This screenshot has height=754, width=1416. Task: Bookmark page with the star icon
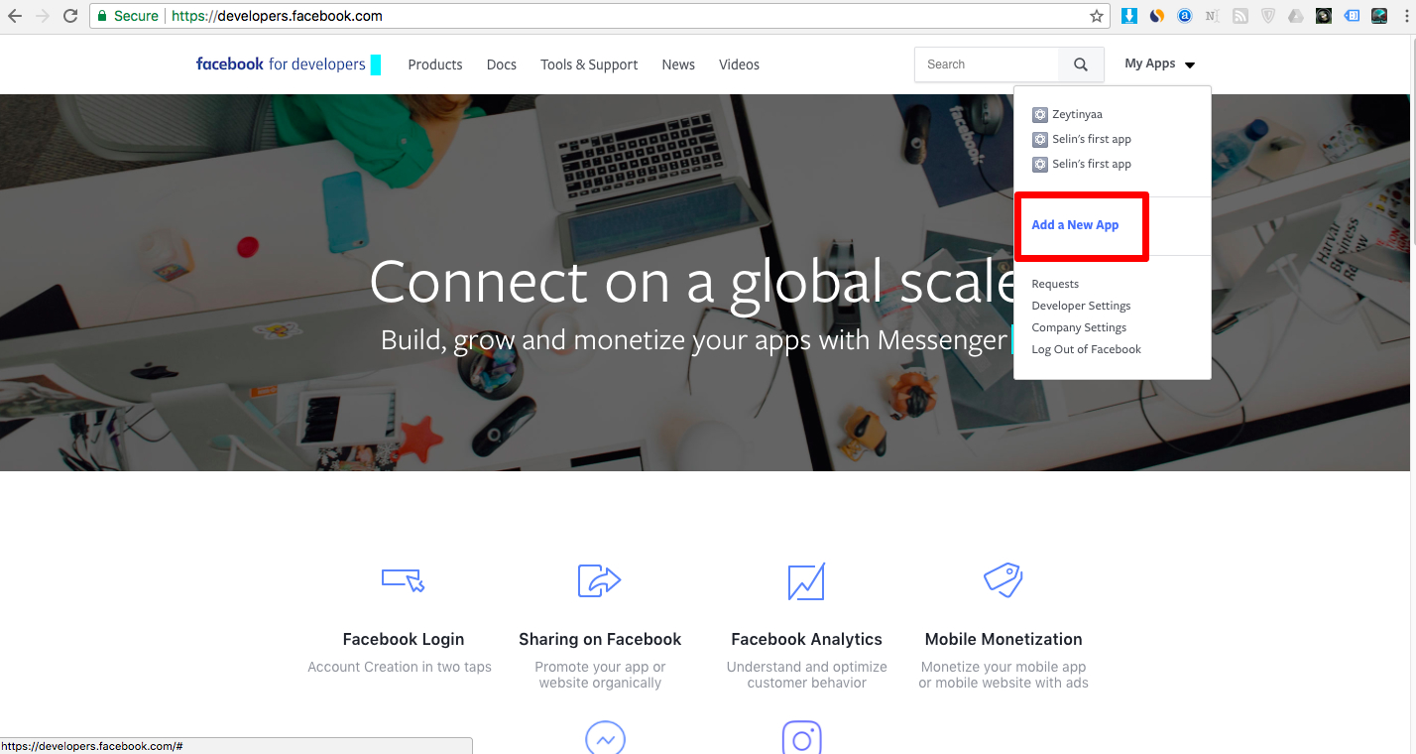(1096, 16)
